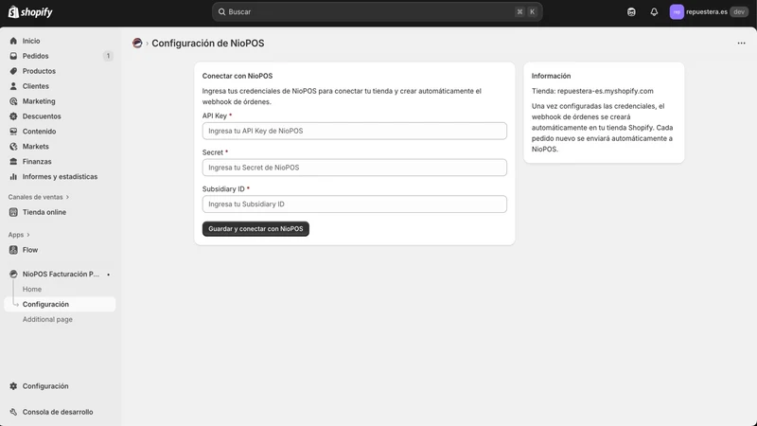Open the three-dots page menu
This screenshot has height=426, width=757.
(741, 43)
